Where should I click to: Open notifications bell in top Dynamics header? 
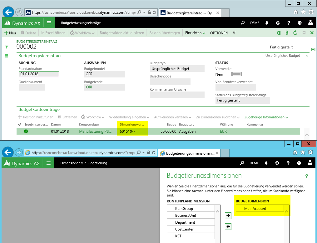(x=267, y=23)
